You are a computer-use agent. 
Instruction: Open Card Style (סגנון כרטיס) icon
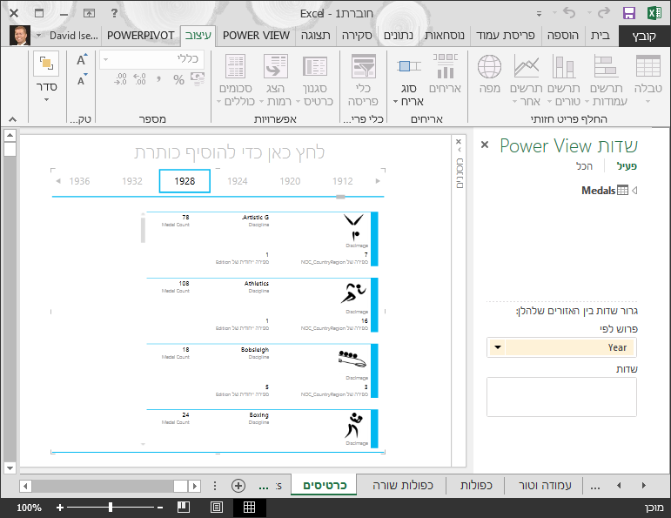pos(315,66)
